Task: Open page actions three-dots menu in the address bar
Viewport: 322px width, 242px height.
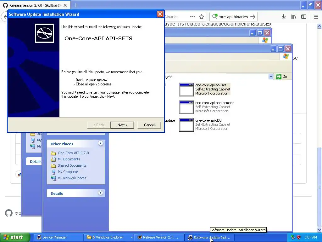Action: pos(193,17)
